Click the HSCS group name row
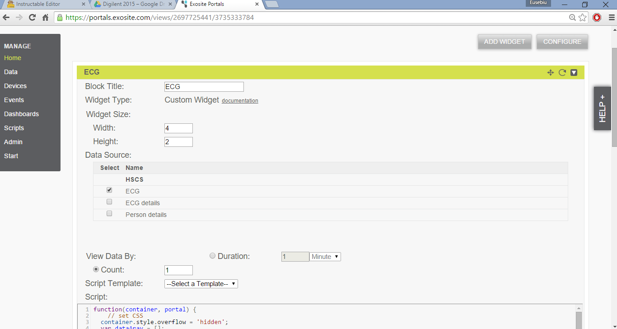The image size is (617, 329). (x=331, y=179)
